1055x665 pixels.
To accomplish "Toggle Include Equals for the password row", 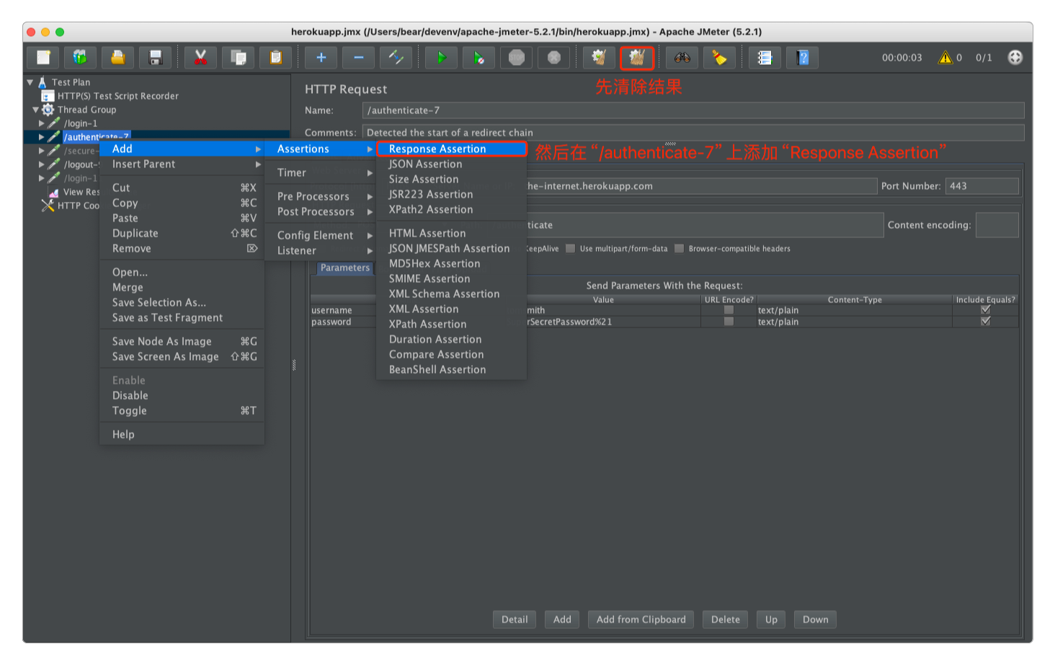I will [985, 321].
